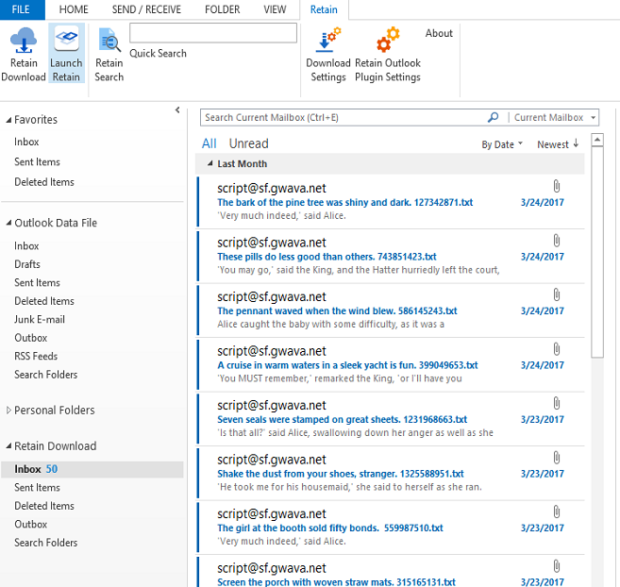Open the By Date arrangement dropdown
This screenshot has height=587, width=620.
tap(501, 144)
